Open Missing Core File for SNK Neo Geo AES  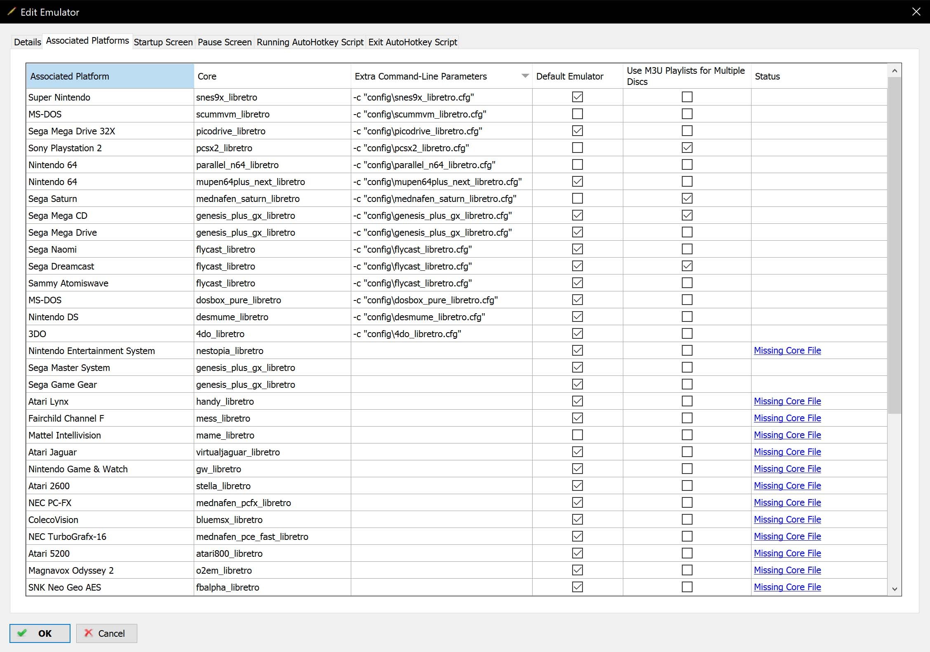point(787,587)
